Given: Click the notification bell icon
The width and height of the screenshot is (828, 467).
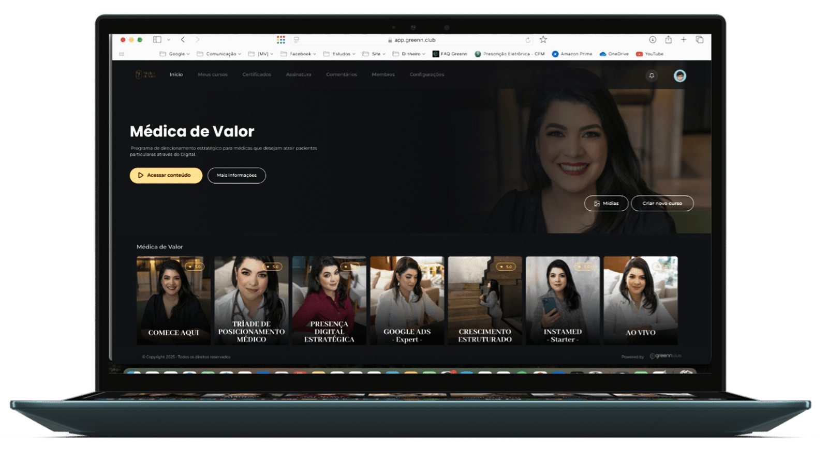Looking at the screenshot, I should [652, 75].
